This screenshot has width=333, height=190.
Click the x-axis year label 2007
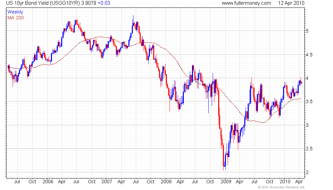107,182
